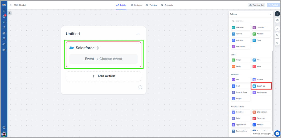This screenshot has height=138, width=281.
Task: Collapse the Untitled block chevron
Action: 138,34
